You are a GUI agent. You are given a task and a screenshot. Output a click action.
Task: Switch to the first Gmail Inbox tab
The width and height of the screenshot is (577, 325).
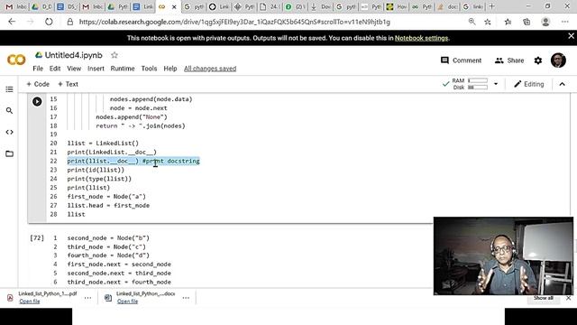click(x=15, y=6)
